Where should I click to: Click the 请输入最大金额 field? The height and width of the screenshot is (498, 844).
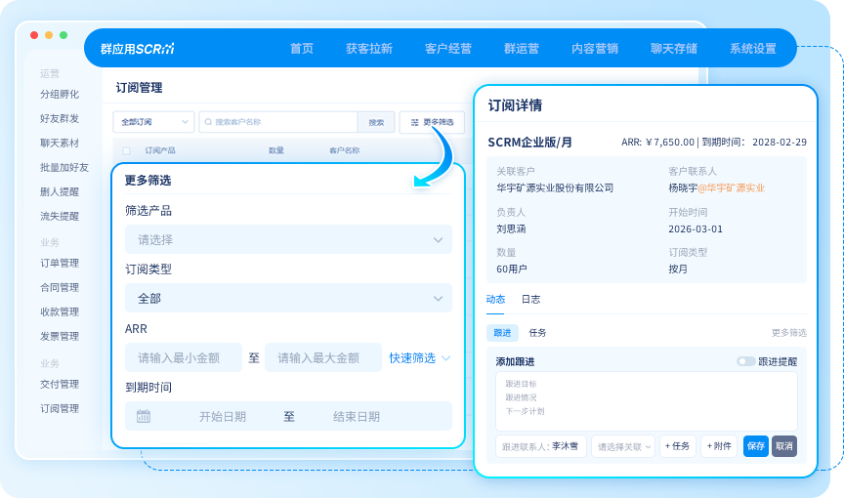tap(323, 357)
